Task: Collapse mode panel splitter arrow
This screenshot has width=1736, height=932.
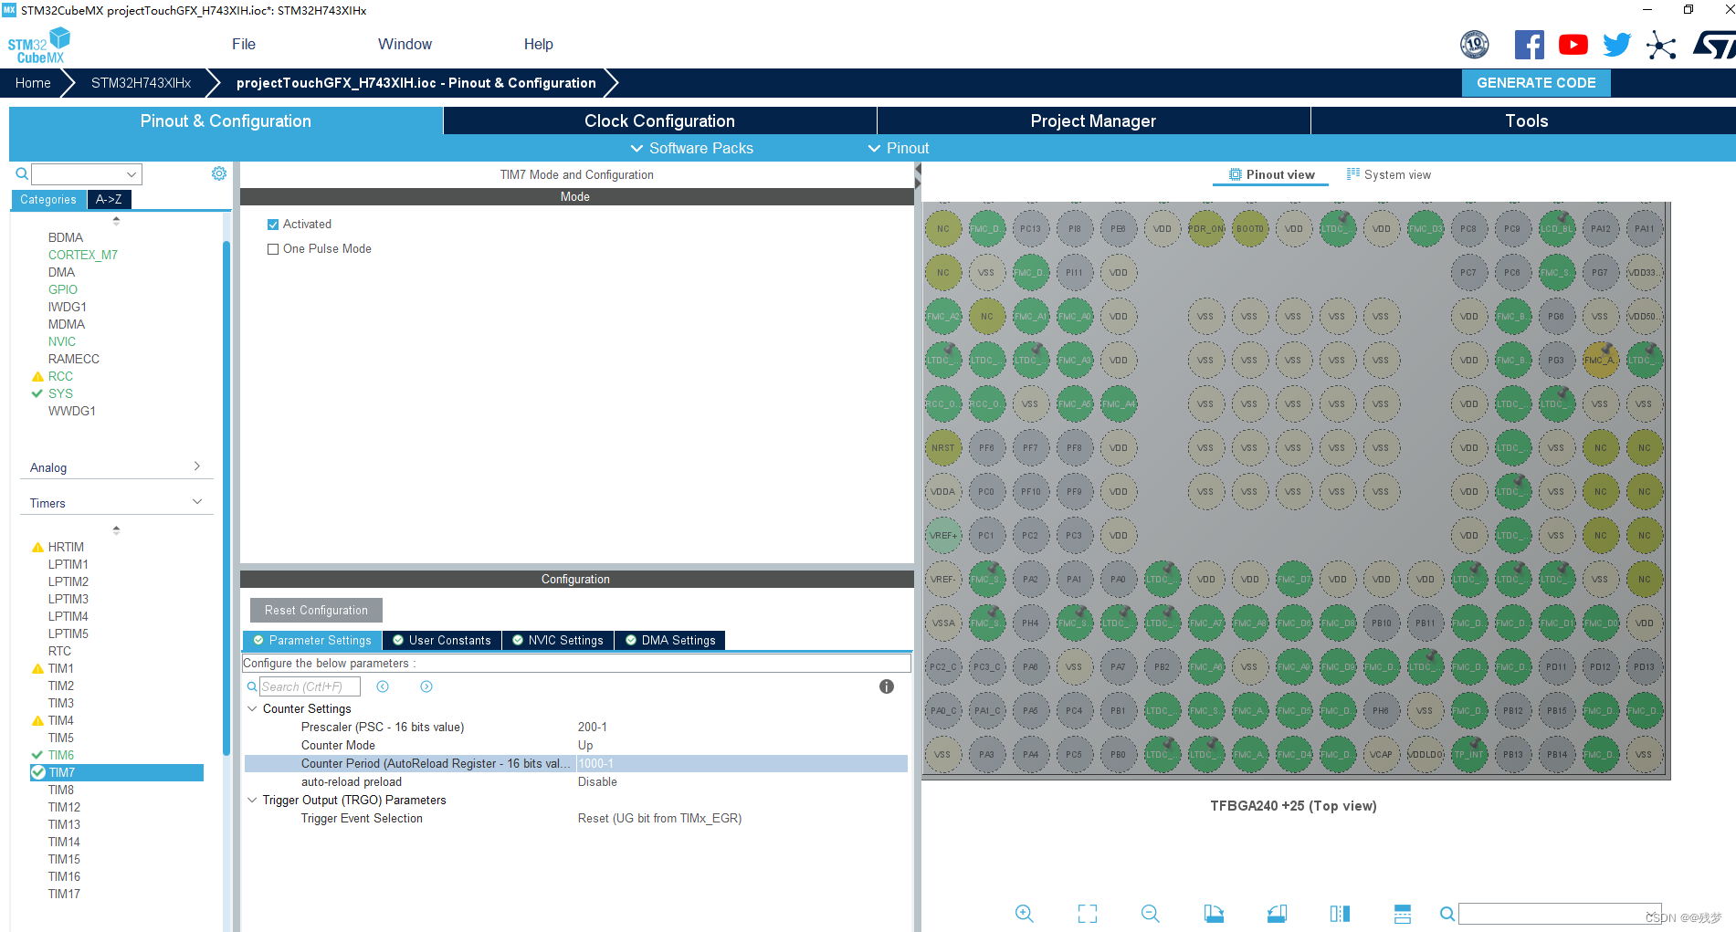Action: coord(918,169)
